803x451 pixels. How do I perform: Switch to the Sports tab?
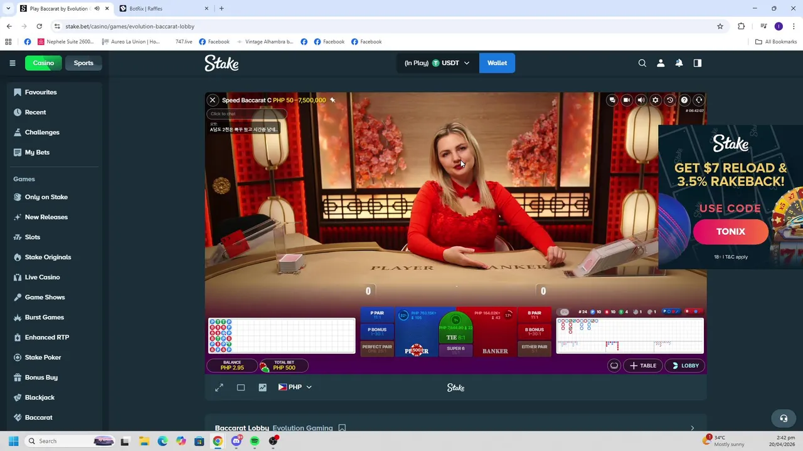[83, 63]
